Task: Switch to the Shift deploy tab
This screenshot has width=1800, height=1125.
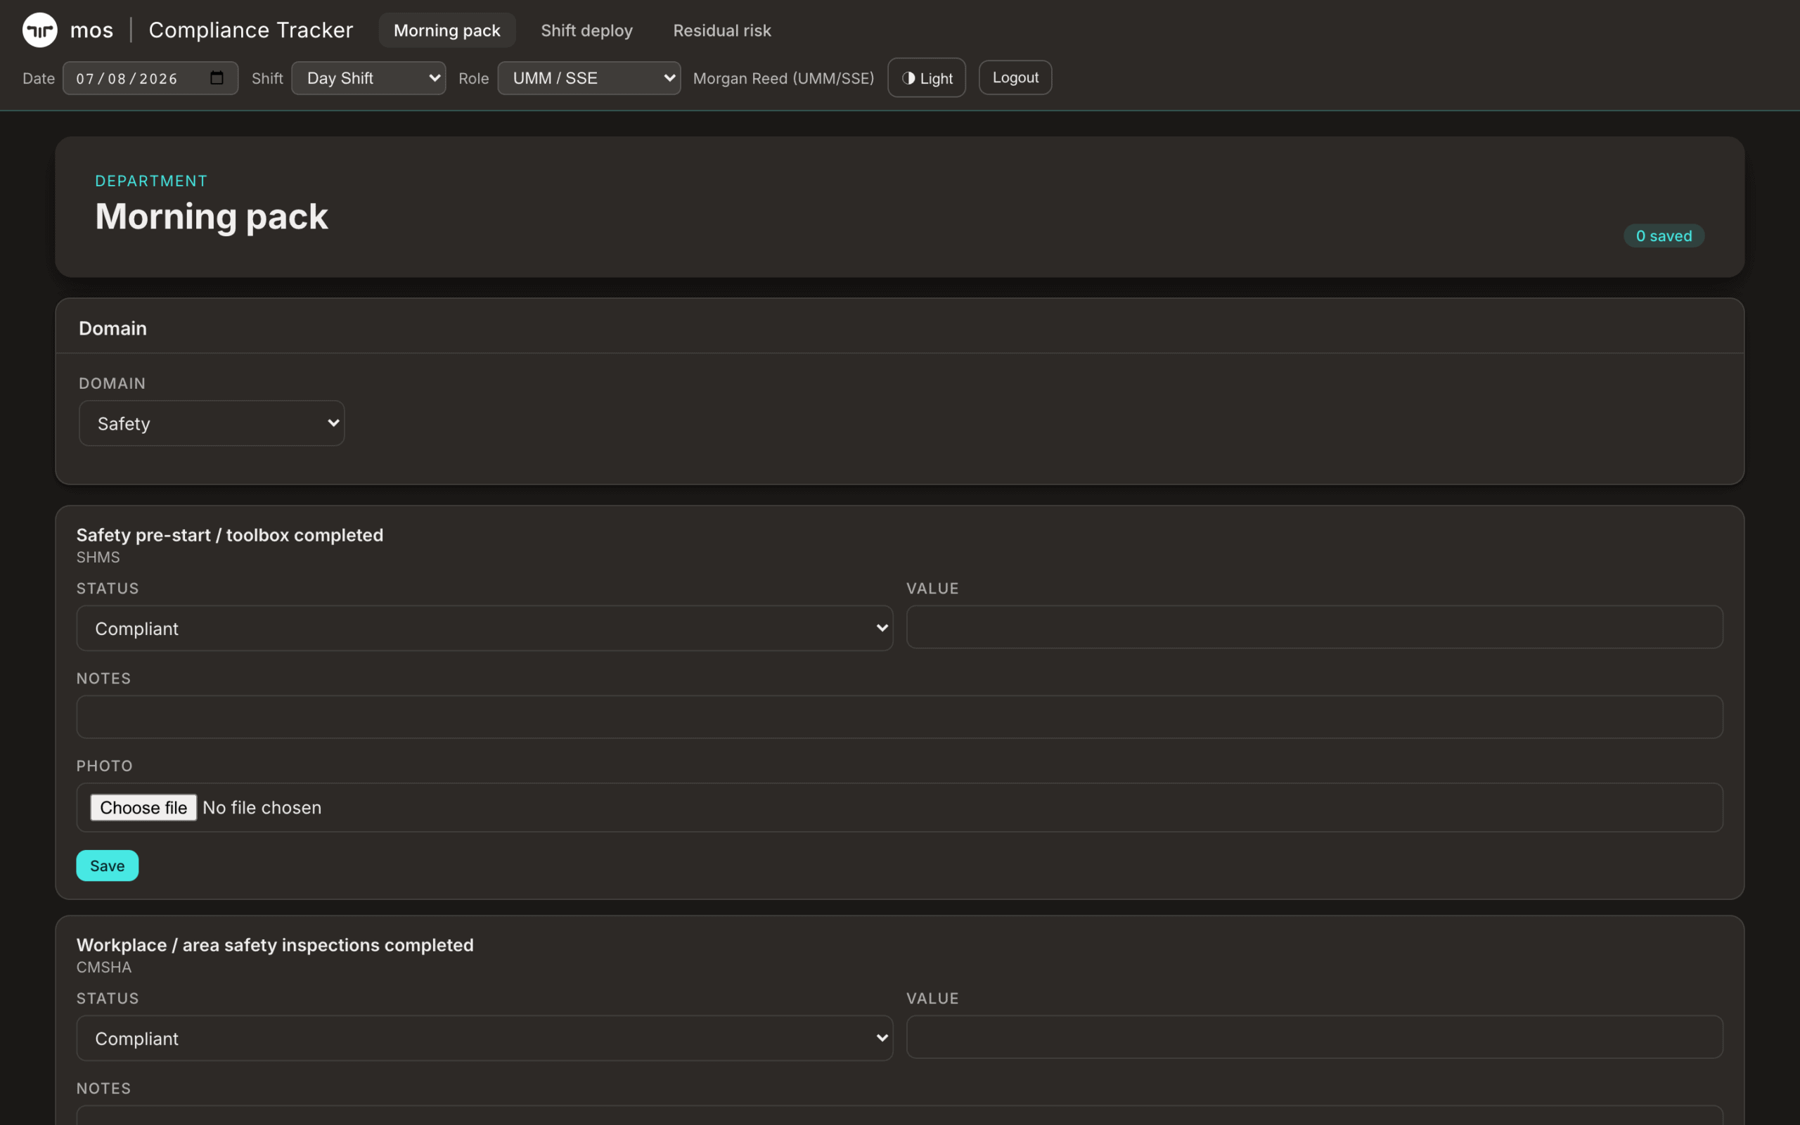Action: (x=586, y=30)
